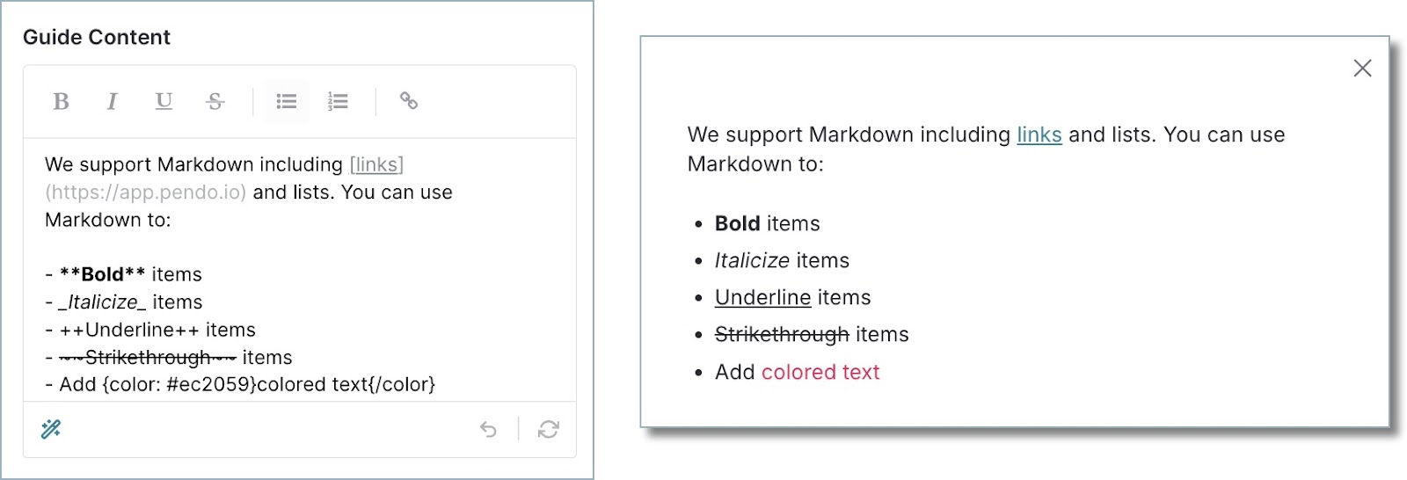The height and width of the screenshot is (480, 1407).
Task: Apply italic formatting with the I icon
Action: coord(112,101)
